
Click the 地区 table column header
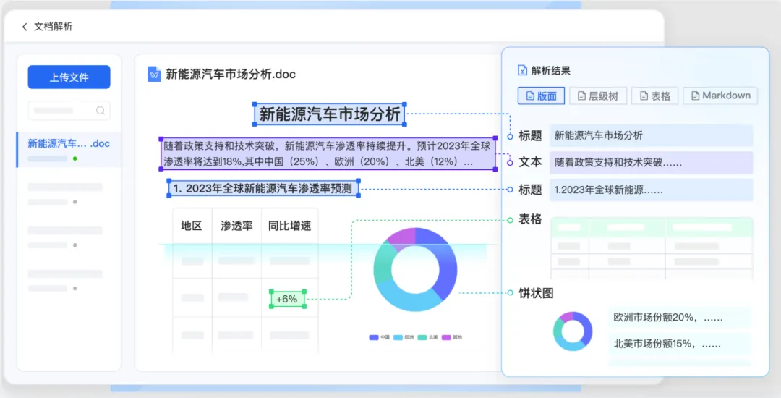pos(191,226)
